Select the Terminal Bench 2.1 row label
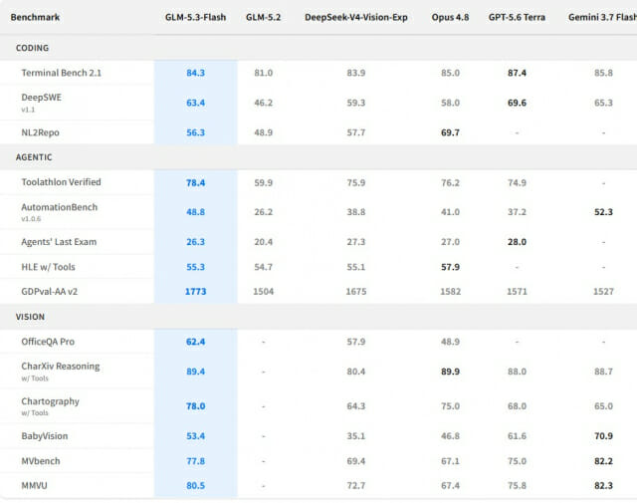This screenshot has width=637, height=503. point(62,73)
